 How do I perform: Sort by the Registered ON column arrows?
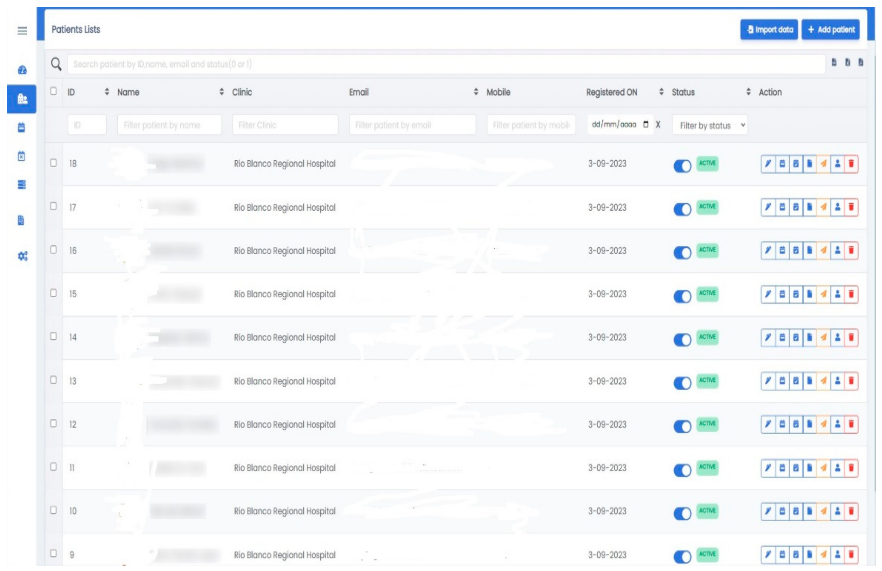pyautogui.click(x=661, y=92)
